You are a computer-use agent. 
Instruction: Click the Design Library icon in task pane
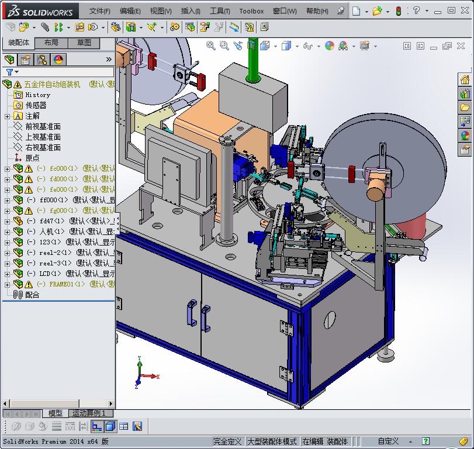pyautogui.click(x=465, y=94)
